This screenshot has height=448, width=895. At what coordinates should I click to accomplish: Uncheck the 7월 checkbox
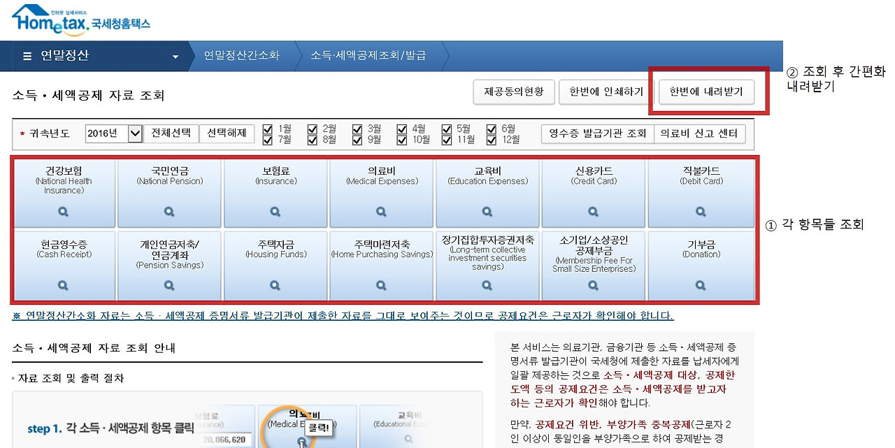click(268, 139)
